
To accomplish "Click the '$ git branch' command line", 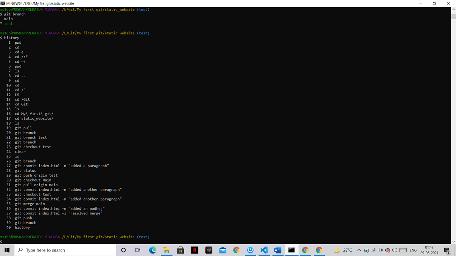I will 13,14.
